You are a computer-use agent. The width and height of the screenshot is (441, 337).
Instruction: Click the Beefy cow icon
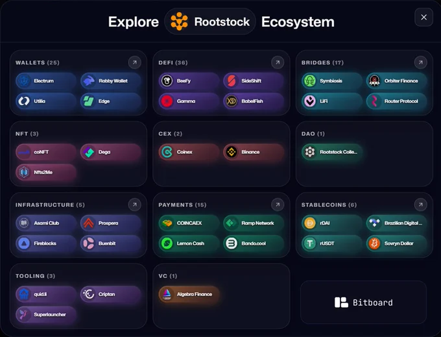167,81
